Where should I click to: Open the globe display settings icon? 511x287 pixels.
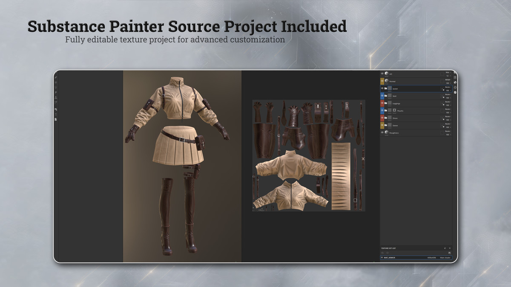pyautogui.click(x=455, y=82)
